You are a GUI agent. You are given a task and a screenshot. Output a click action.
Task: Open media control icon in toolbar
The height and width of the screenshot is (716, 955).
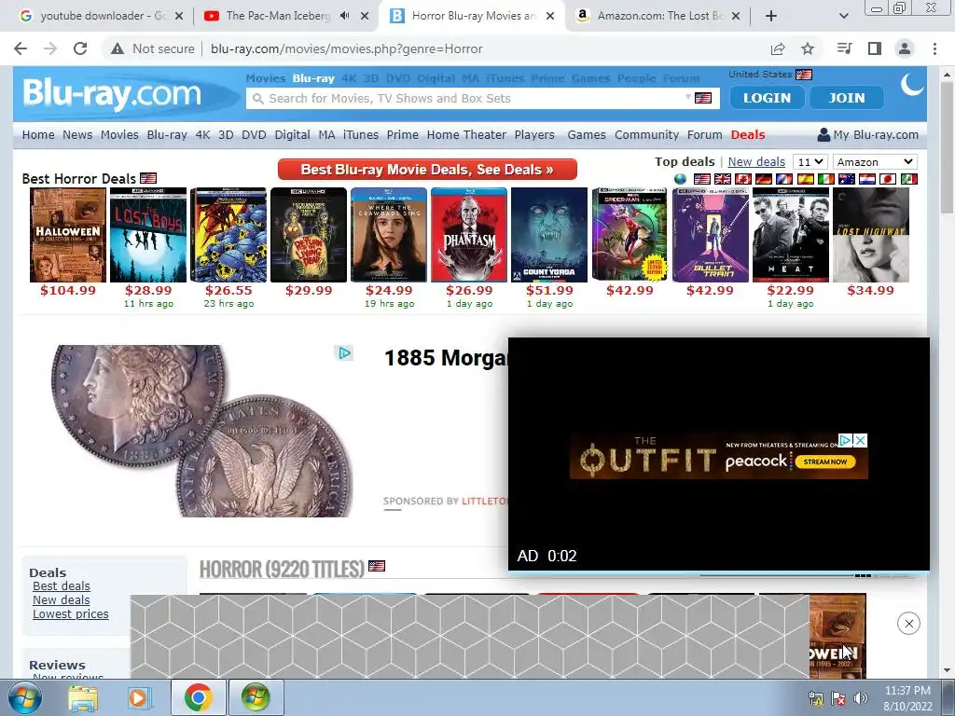844,48
